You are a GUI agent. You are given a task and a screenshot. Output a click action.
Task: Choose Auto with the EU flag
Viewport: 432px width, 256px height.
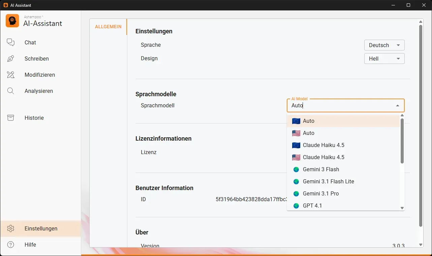pyautogui.click(x=343, y=121)
